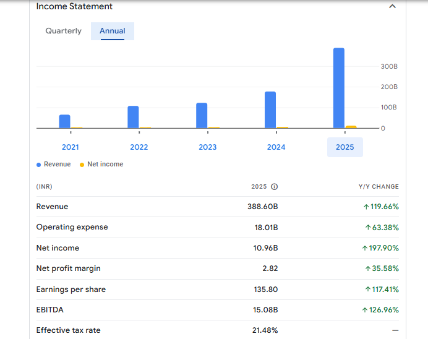
Task: Choose the 2023 year on chart
Action: pyautogui.click(x=208, y=147)
